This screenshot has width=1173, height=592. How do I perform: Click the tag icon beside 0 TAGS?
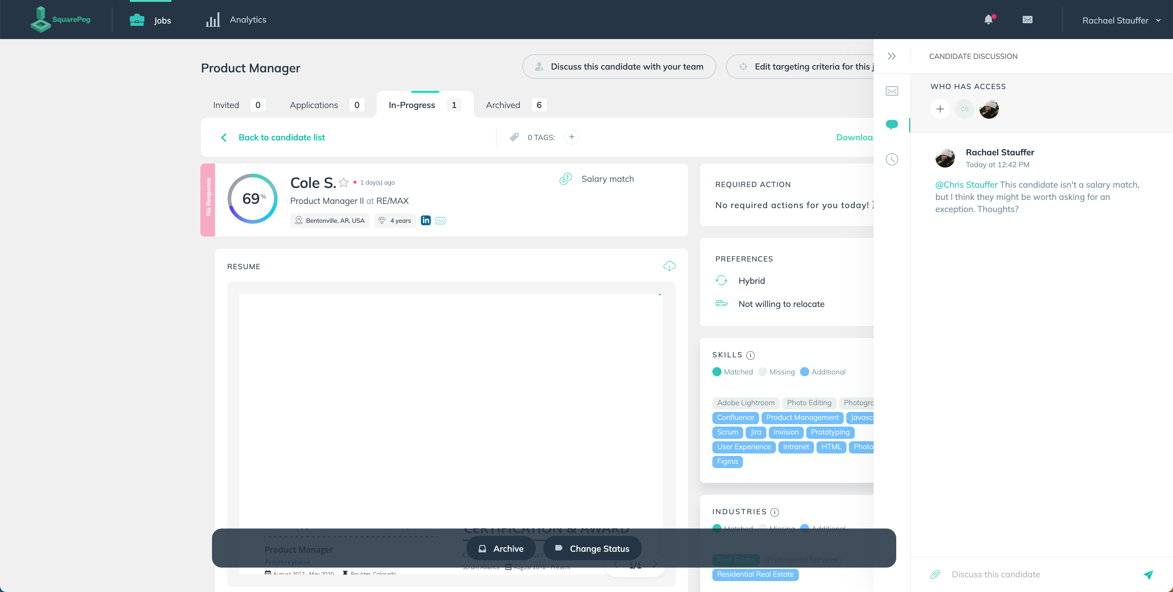(x=514, y=137)
